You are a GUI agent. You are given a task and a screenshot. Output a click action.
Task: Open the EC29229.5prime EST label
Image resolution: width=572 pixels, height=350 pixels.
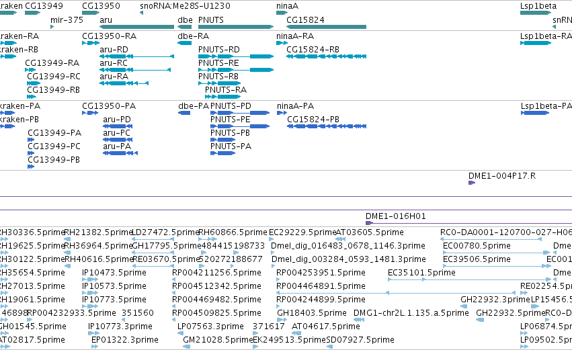point(302,232)
